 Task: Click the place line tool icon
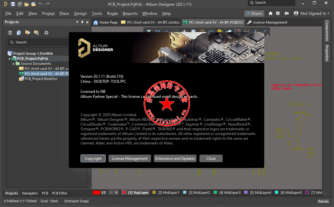(x=265, y=31)
